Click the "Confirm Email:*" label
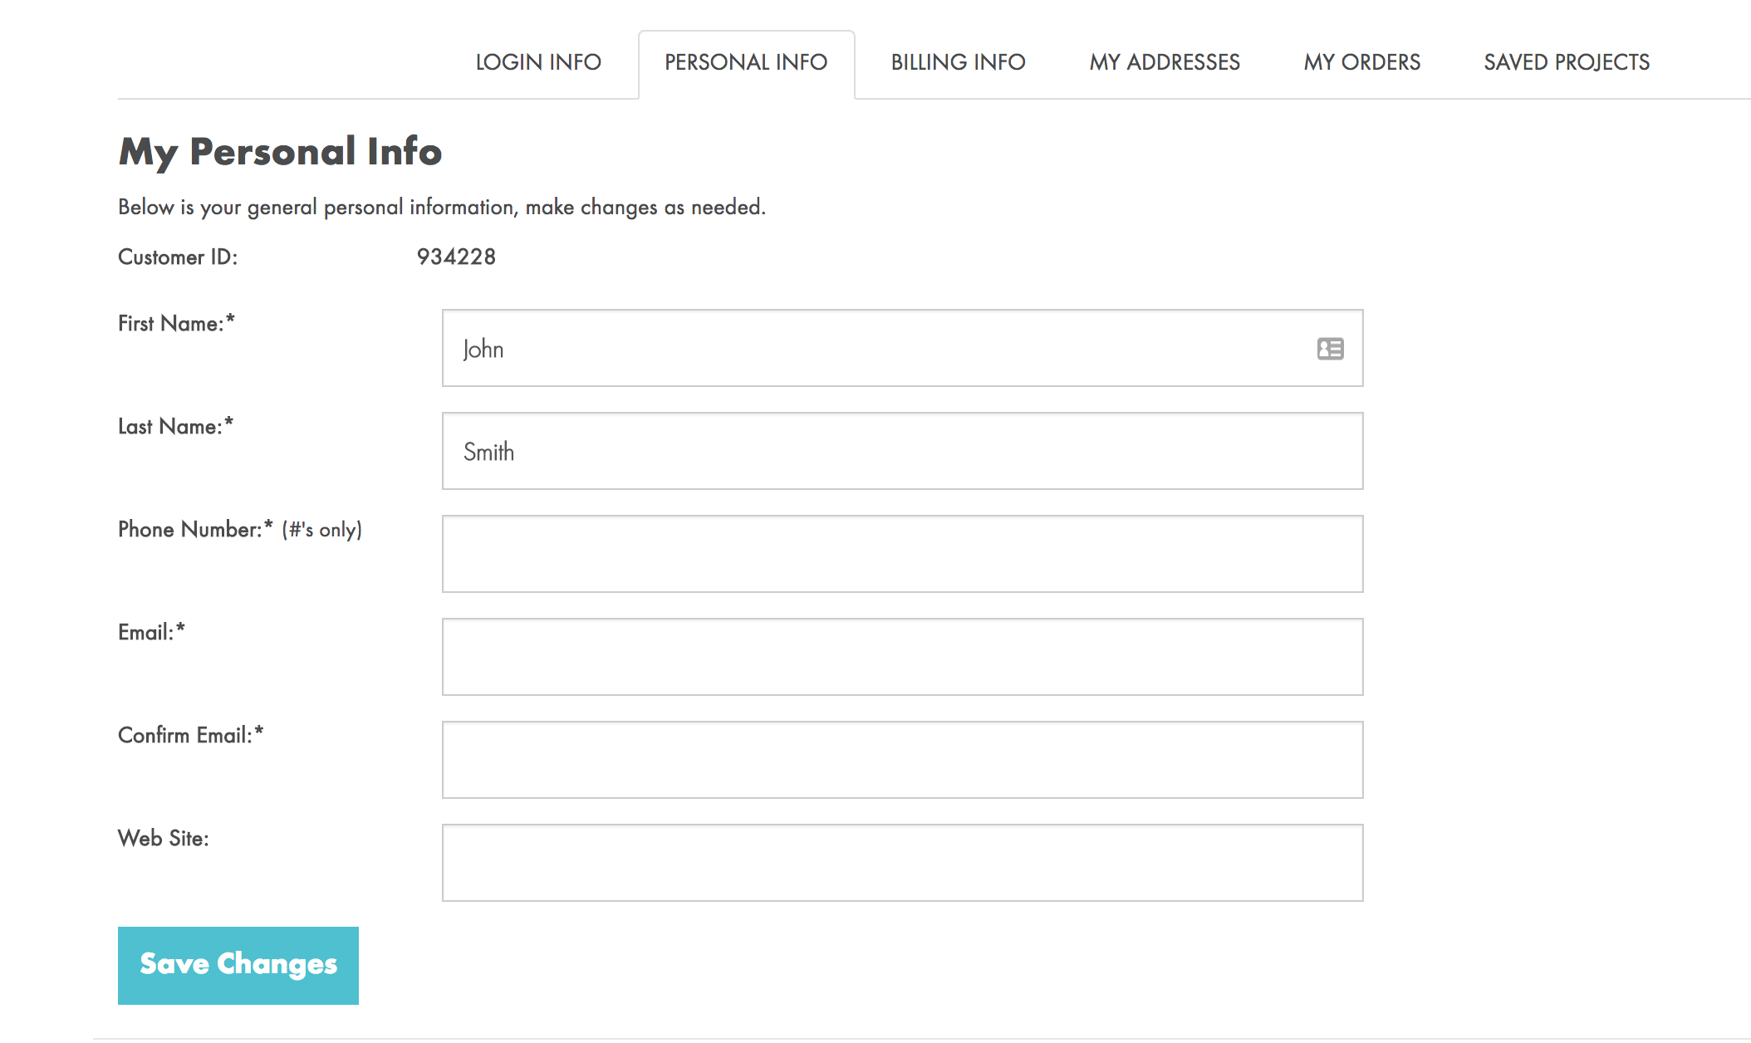This screenshot has width=1751, height=1043. (190, 736)
